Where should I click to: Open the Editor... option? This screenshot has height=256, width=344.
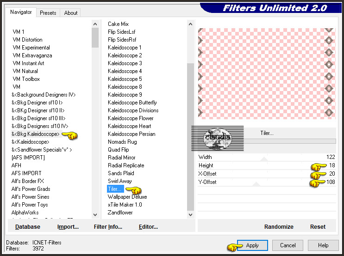(148, 226)
